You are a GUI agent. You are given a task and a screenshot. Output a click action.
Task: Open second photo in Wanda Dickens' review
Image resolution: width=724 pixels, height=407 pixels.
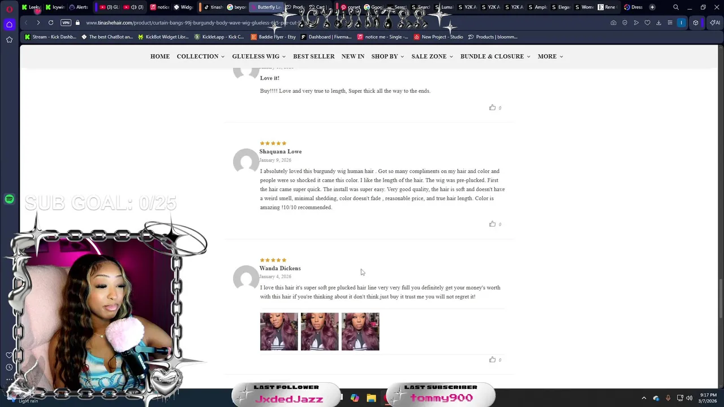(x=320, y=332)
